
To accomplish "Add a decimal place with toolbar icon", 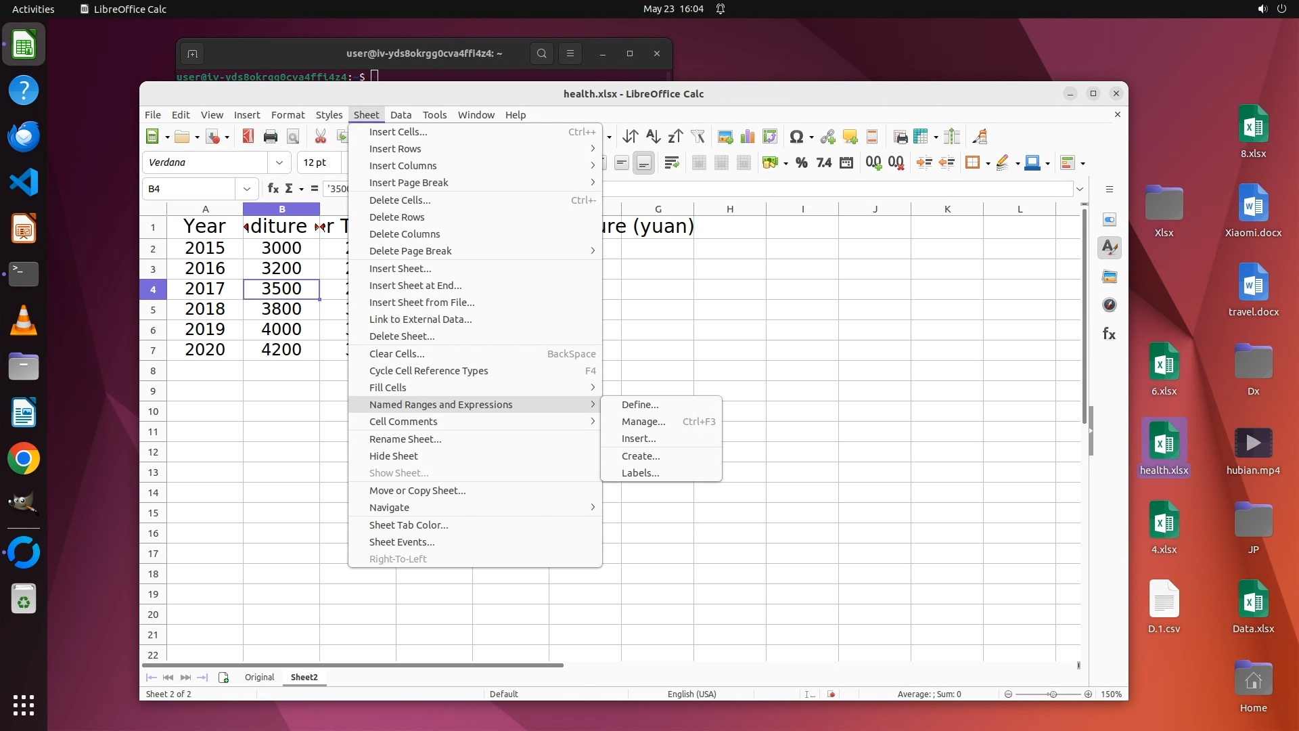I will (x=873, y=162).
